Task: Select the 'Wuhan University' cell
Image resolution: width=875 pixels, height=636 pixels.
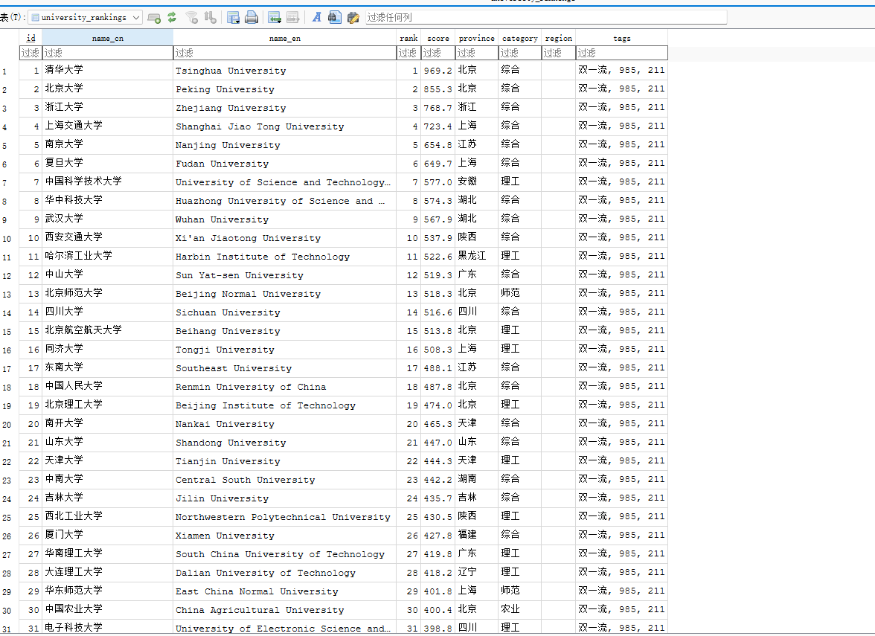Action: [284, 219]
